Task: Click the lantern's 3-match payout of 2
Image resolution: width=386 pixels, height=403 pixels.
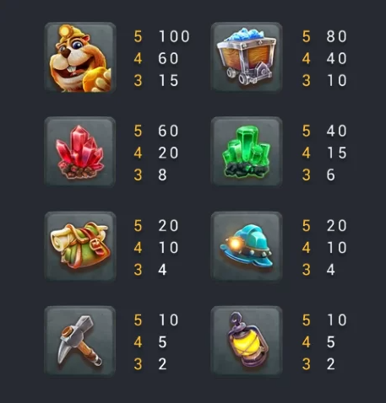Action: [x=331, y=364]
